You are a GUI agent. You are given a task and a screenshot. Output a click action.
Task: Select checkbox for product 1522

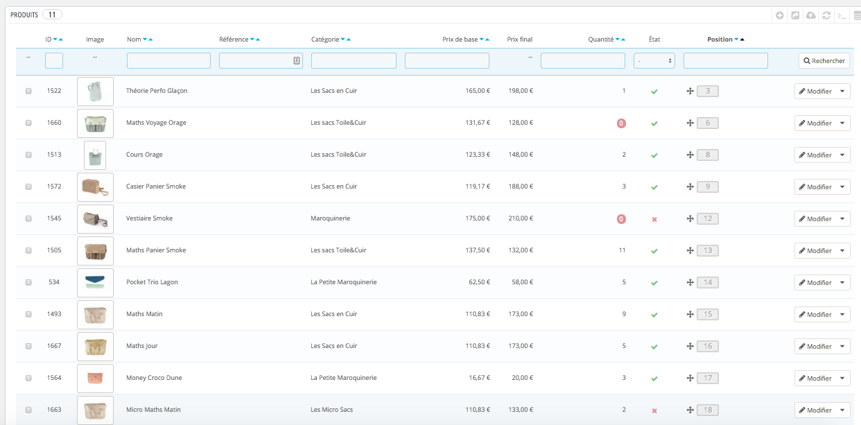point(28,91)
